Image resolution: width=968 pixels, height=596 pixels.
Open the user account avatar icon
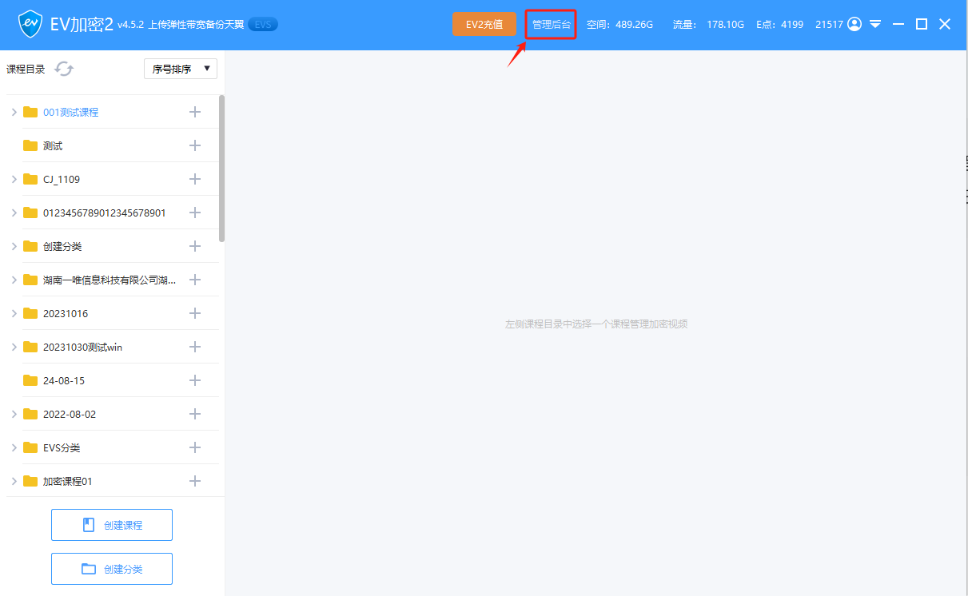pos(854,24)
